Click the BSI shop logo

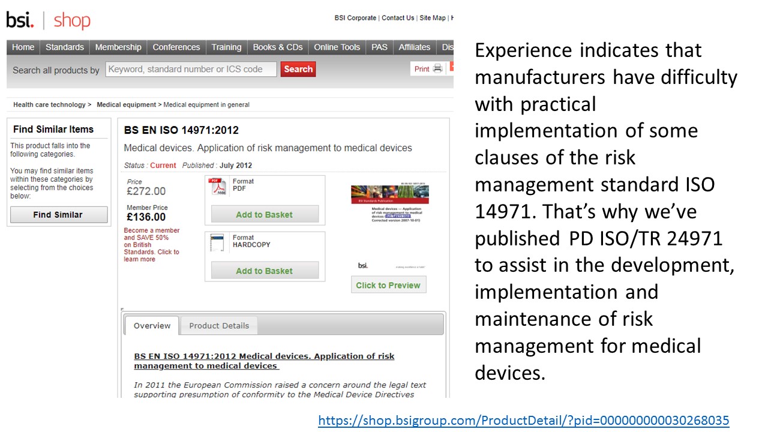pyautogui.click(x=48, y=20)
